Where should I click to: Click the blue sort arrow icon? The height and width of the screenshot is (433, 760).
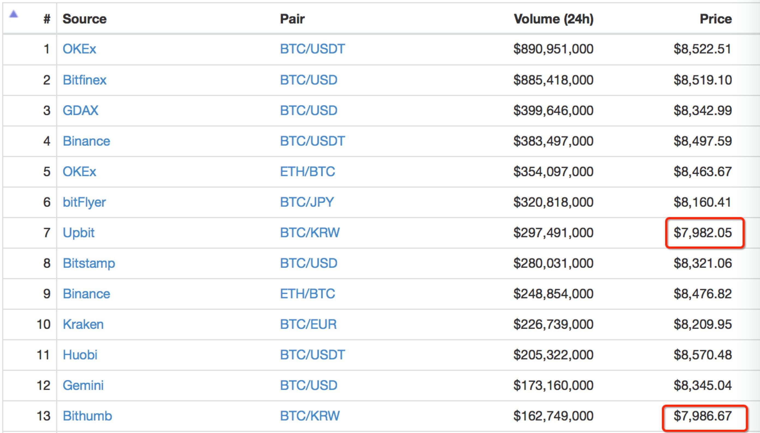pos(14,14)
